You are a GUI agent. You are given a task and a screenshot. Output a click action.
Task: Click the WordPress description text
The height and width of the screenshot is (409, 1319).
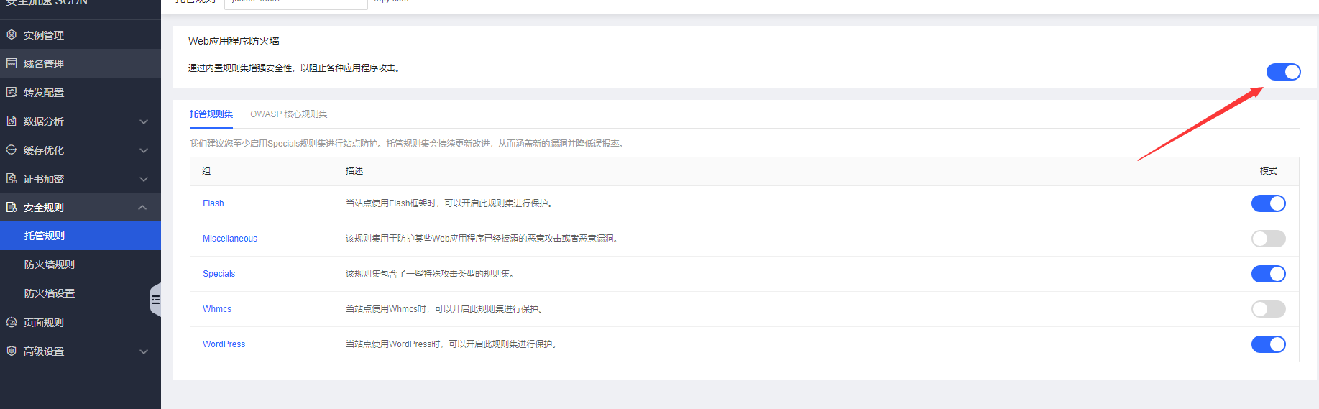[x=453, y=344]
